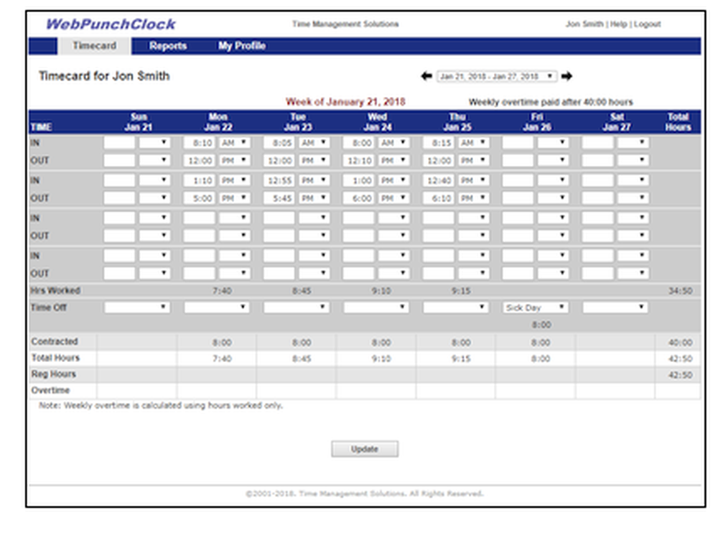Click weekly Hrs Worked total 34:50
Image resolution: width=718 pixels, height=533 pixels.
681,291
